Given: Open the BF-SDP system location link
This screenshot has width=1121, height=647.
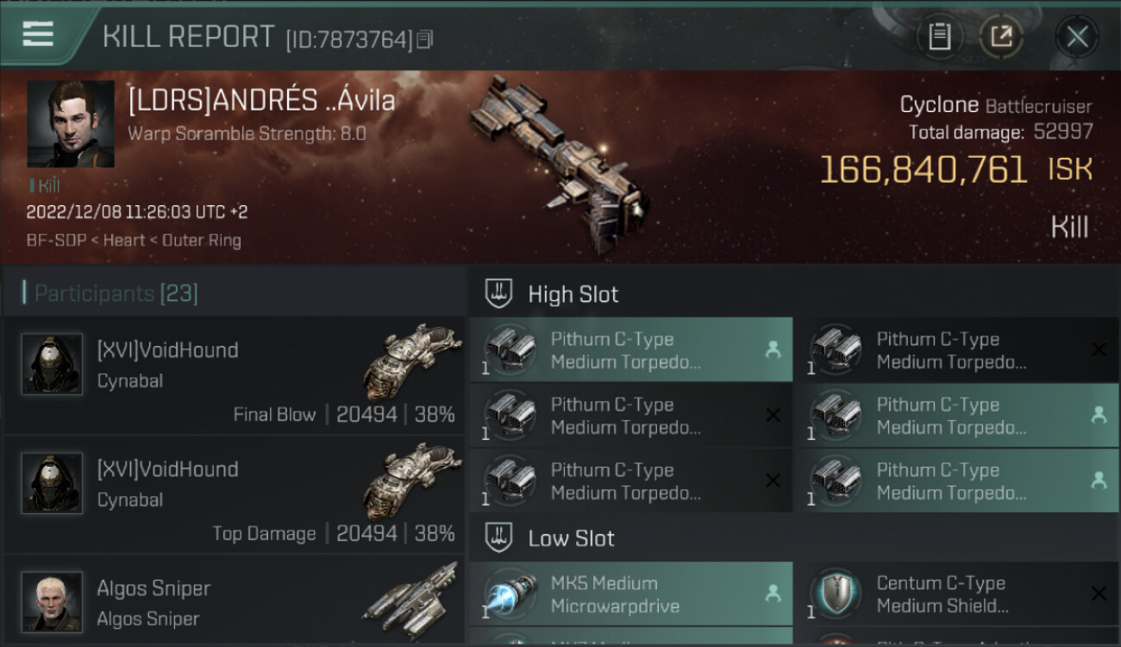Looking at the screenshot, I should pos(57,241).
